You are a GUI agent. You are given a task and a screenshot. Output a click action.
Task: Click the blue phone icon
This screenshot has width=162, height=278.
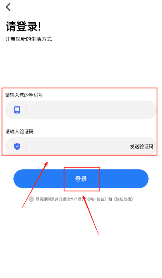coord(17,110)
